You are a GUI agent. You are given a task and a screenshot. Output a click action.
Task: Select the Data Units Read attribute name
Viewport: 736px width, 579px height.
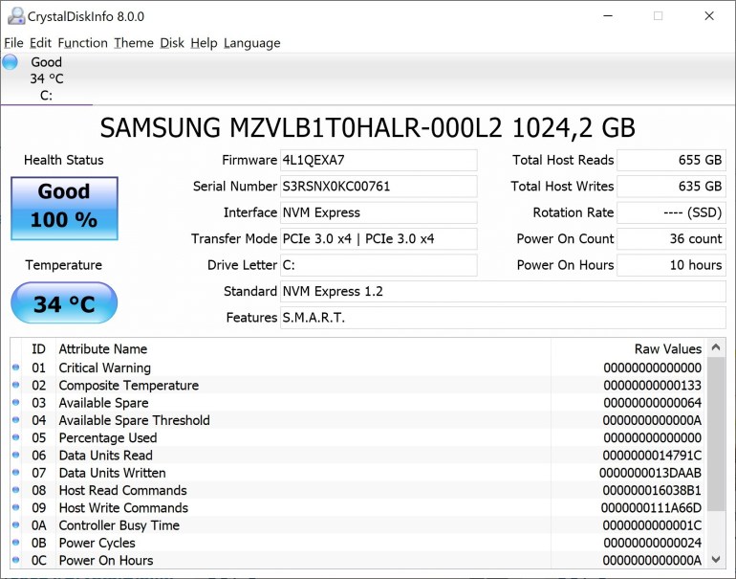point(105,456)
